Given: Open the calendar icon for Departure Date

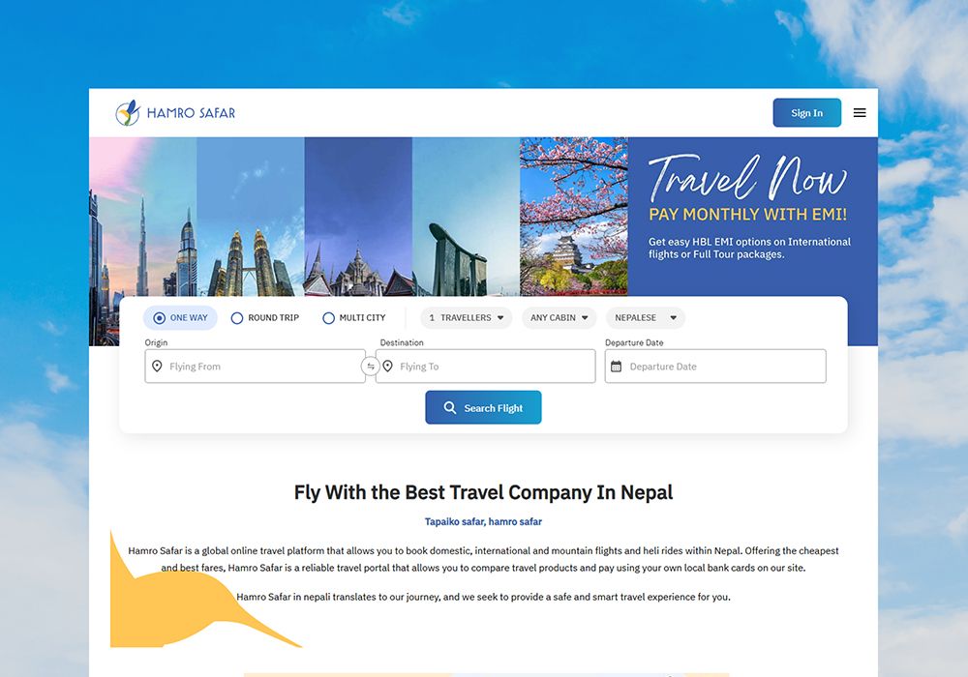Looking at the screenshot, I should (x=616, y=367).
